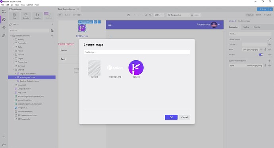The width and height of the screenshot is (274, 148).
Task: Open the Security settings icon
Action: (26, 16)
